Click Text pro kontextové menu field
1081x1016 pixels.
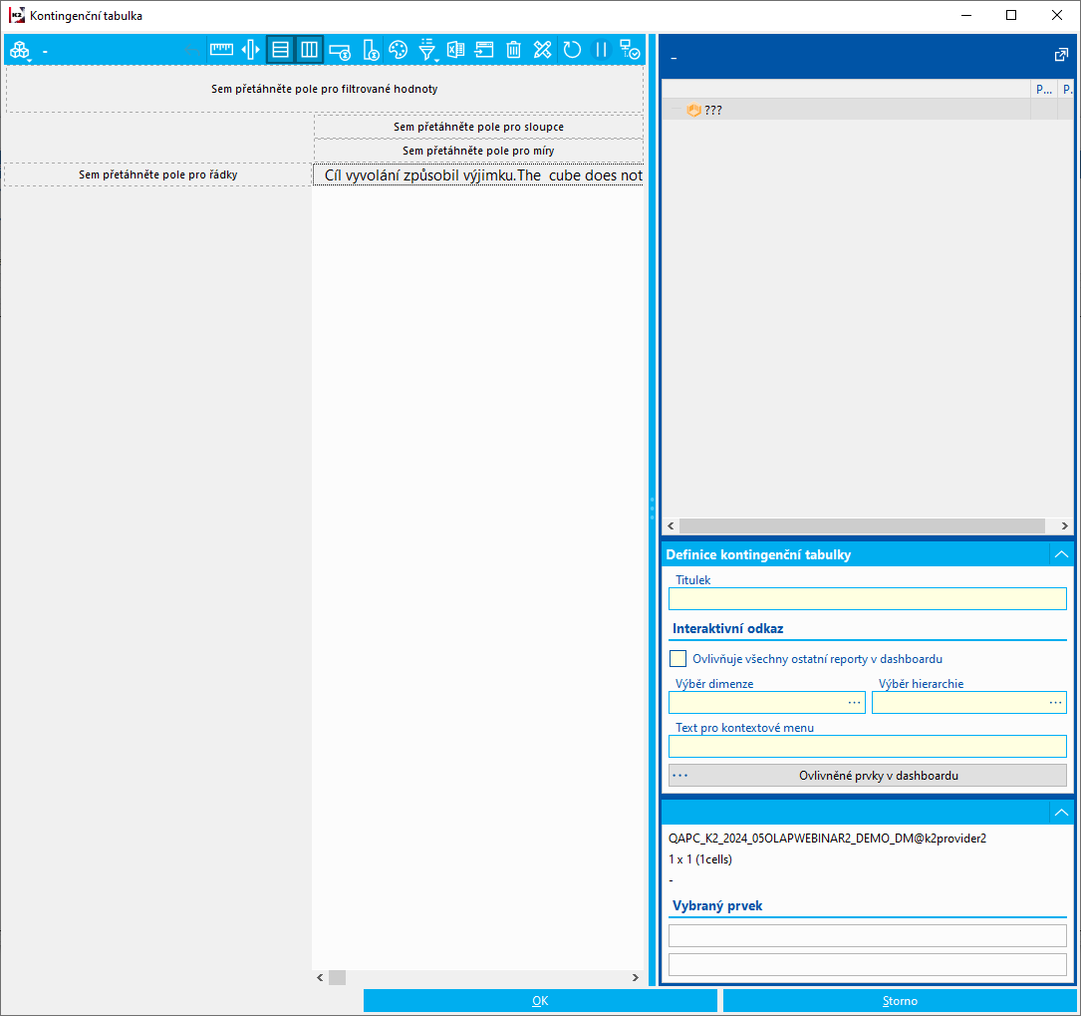[867, 747]
